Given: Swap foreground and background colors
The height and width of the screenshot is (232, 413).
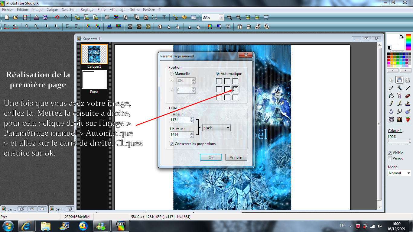Looking at the screenshot, I should tap(402, 36).
